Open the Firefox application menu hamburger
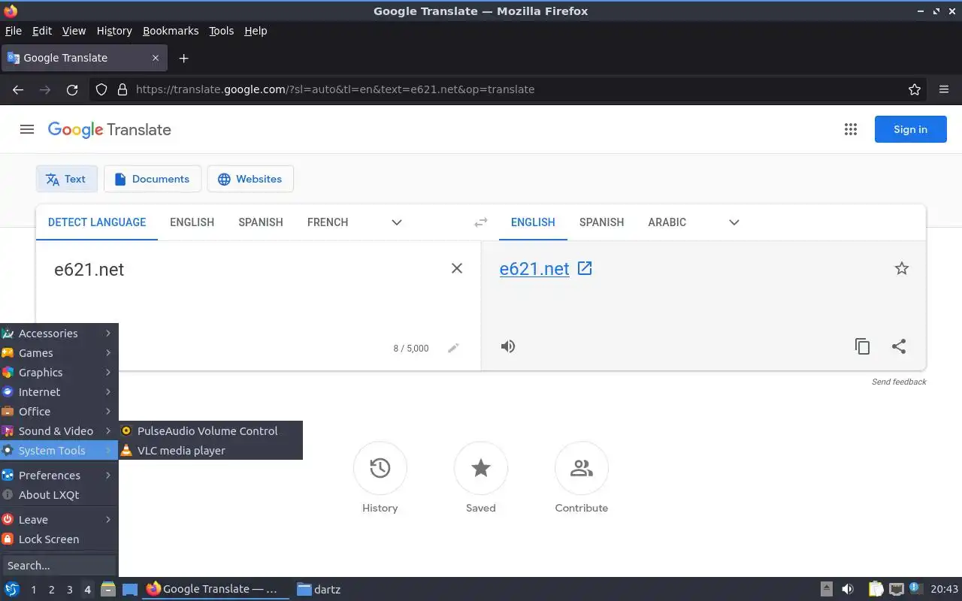This screenshot has height=601, width=962. coord(944,89)
